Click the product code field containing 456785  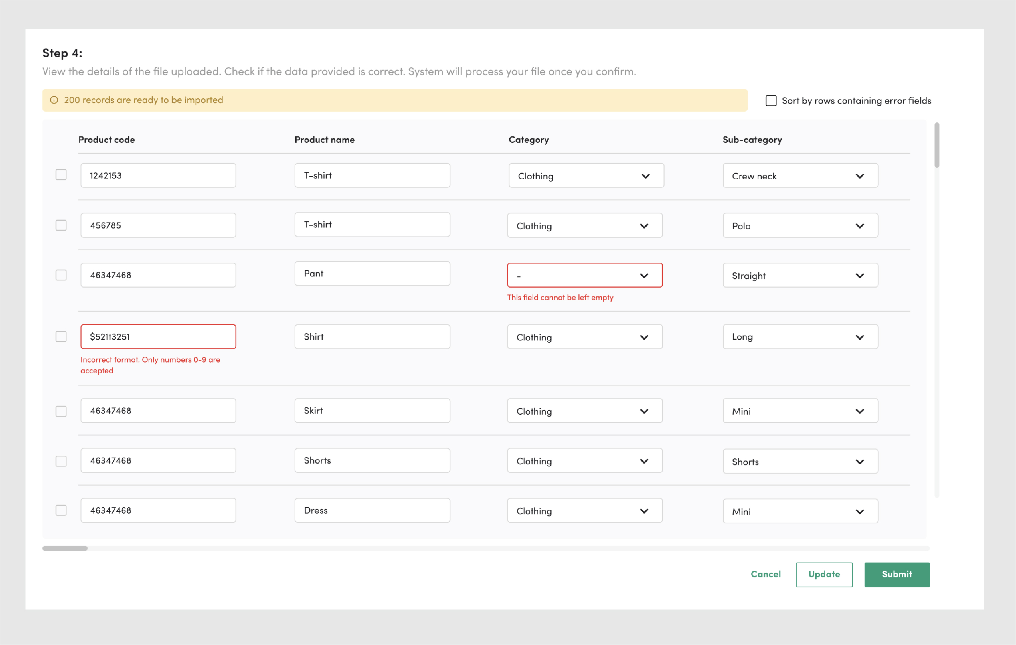click(158, 225)
